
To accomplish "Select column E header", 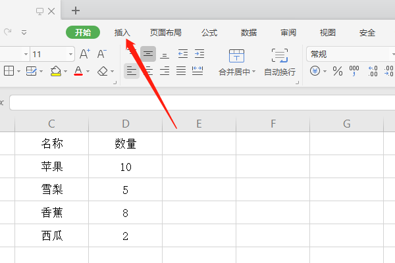I will tap(199, 124).
